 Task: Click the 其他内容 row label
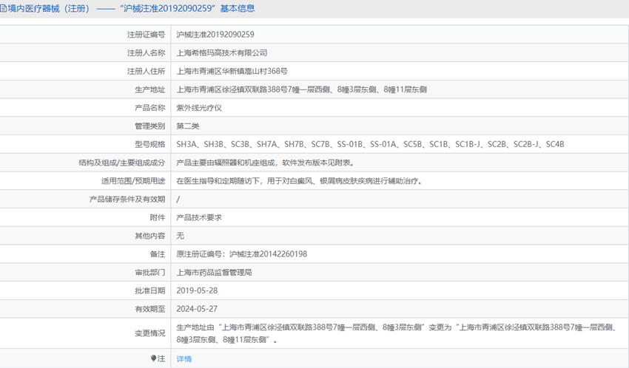[x=149, y=236]
